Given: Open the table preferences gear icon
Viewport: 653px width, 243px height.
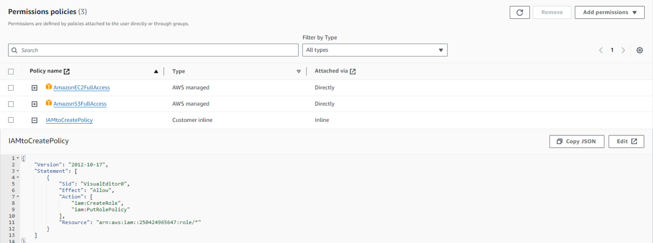Looking at the screenshot, I should pyautogui.click(x=640, y=50).
